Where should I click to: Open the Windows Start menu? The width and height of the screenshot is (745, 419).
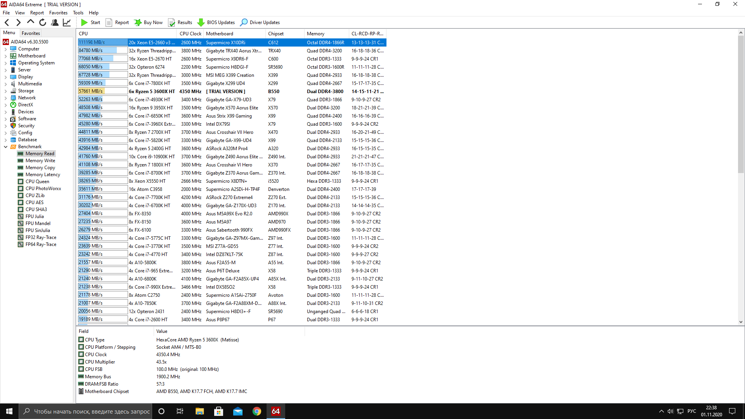9,411
